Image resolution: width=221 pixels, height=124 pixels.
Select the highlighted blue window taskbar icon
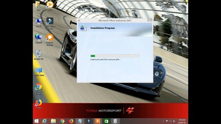pyautogui.click(x=80, y=121)
